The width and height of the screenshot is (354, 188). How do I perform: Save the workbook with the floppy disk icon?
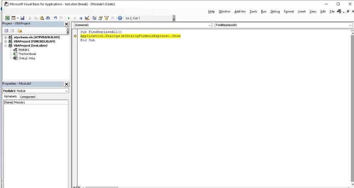point(22,18)
